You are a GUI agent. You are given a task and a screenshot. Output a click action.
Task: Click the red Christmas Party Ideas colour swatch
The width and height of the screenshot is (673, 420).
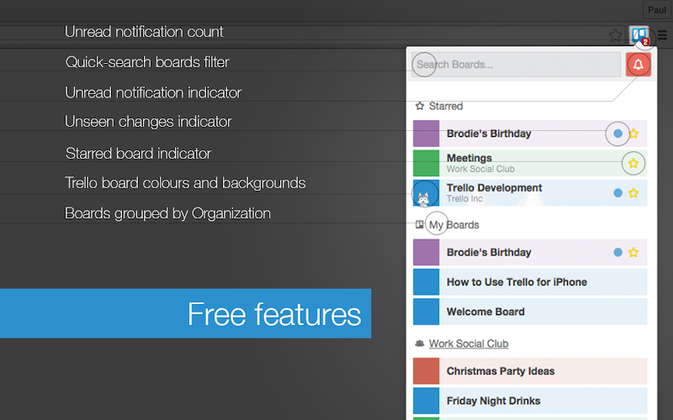coord(427,371)
